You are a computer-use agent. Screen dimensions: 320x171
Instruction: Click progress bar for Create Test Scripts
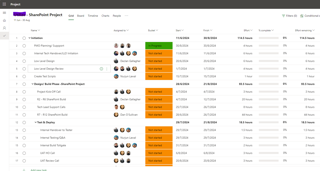[269, 76]
